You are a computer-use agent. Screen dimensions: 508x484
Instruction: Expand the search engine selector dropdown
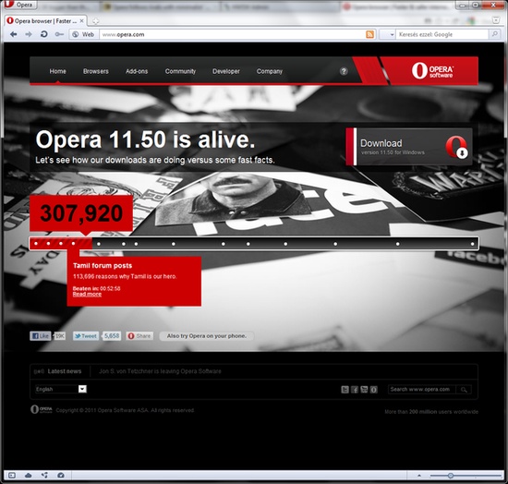388,34
